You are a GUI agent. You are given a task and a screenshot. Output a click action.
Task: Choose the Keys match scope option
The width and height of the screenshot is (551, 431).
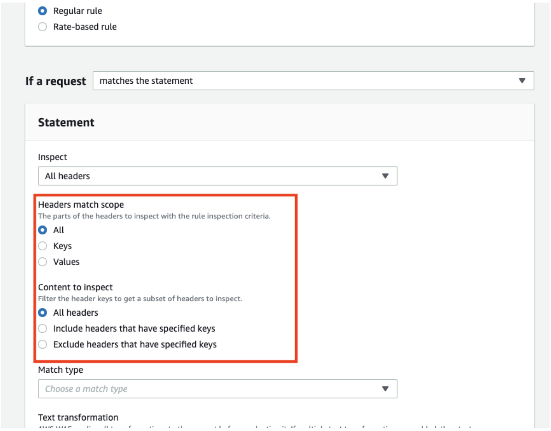pyautogui.click(x=43, y=246)
